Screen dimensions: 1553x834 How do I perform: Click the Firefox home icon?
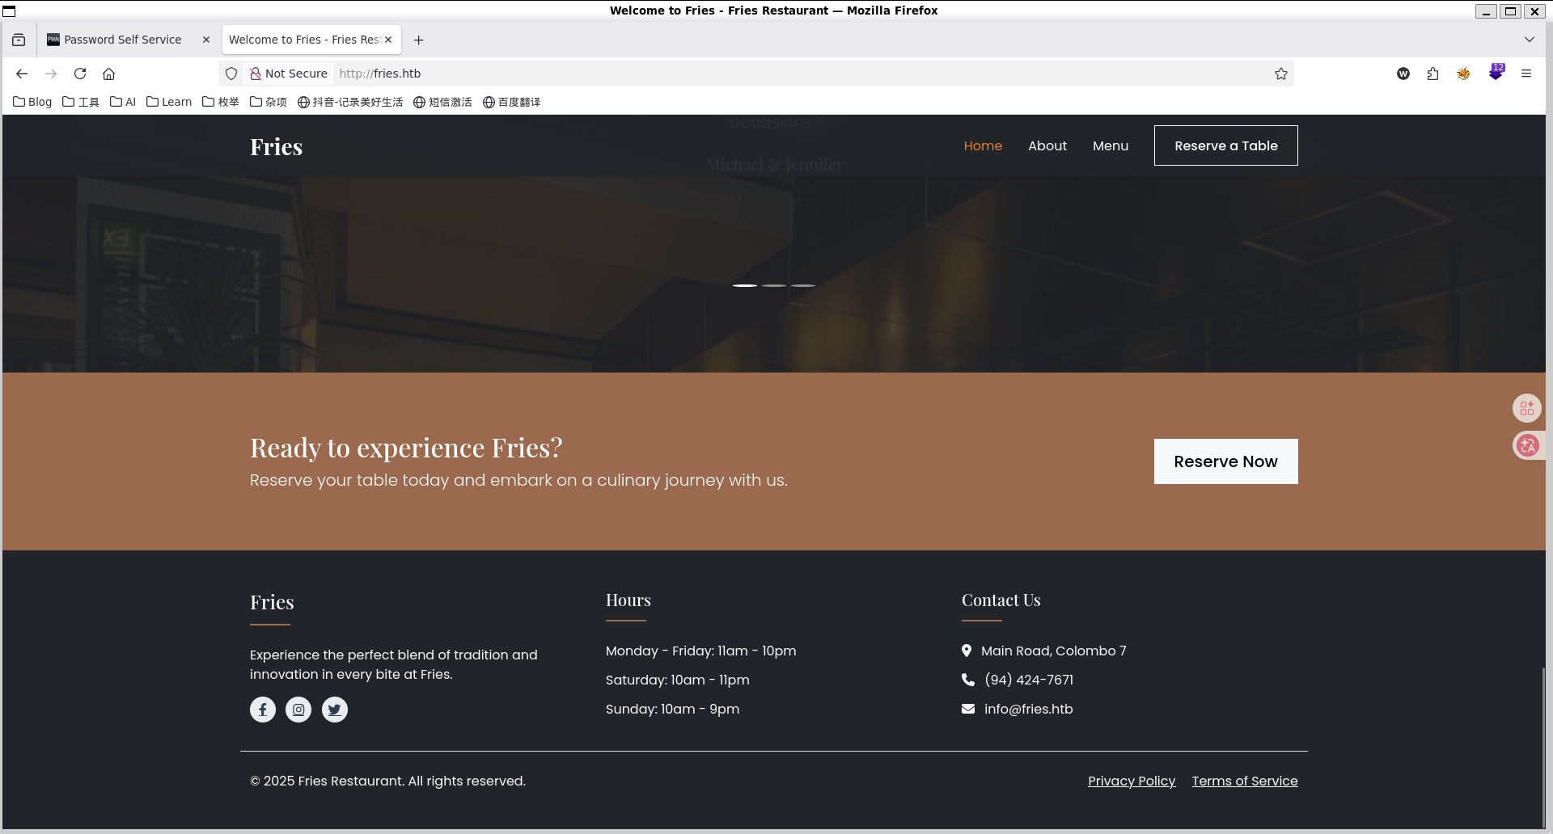(x=108, y=74)
